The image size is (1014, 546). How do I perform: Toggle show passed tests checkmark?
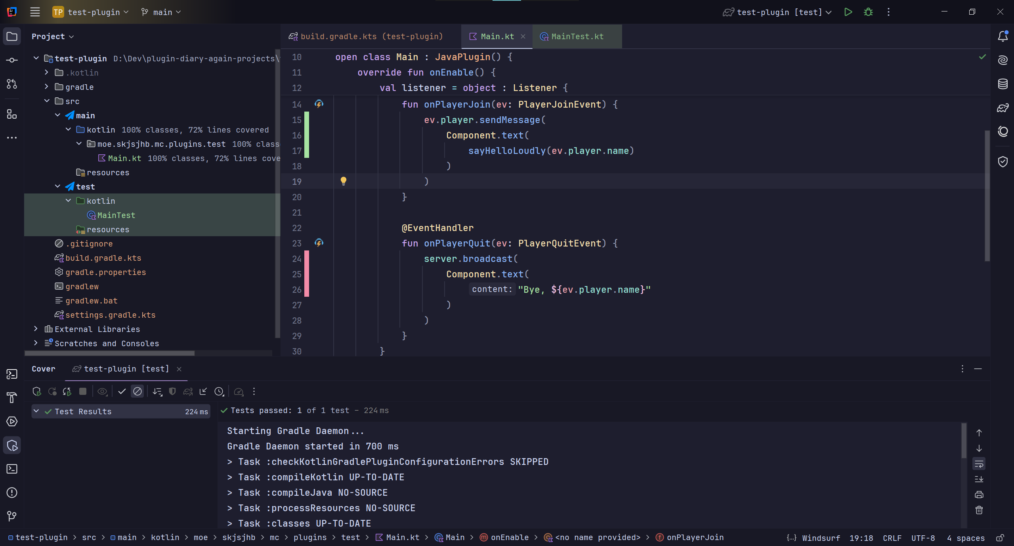coord(122,392)
